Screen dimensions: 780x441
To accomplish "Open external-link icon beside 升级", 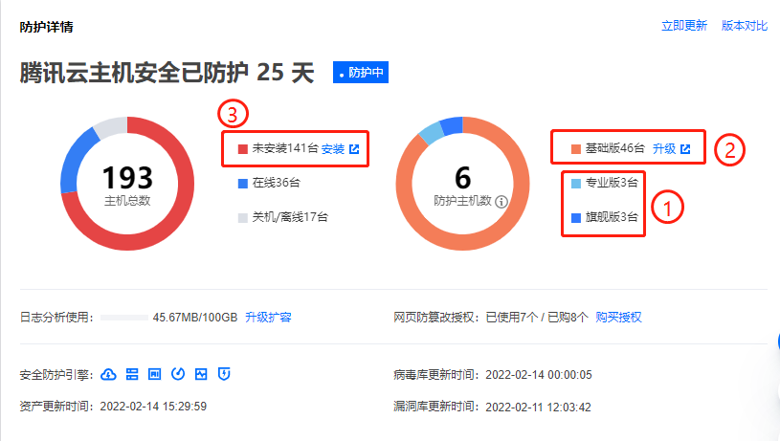I will (685, 148).
